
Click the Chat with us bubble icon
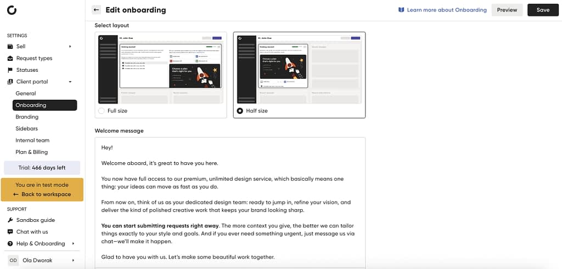pyautogui.click(x=10, y=232)
